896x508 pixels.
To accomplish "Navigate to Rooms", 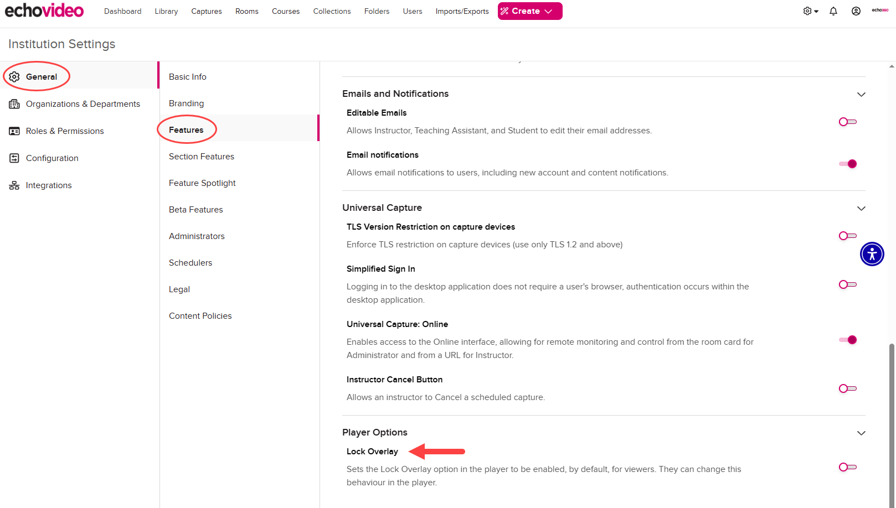I will click(247, 11).
